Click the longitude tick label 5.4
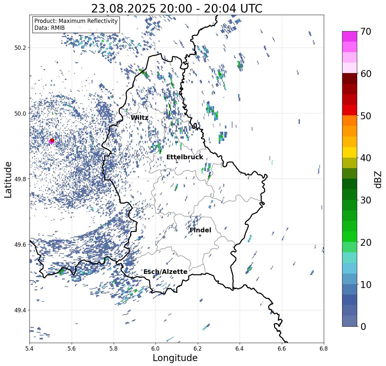Screen dimensions: 386x366 point(29,349)
